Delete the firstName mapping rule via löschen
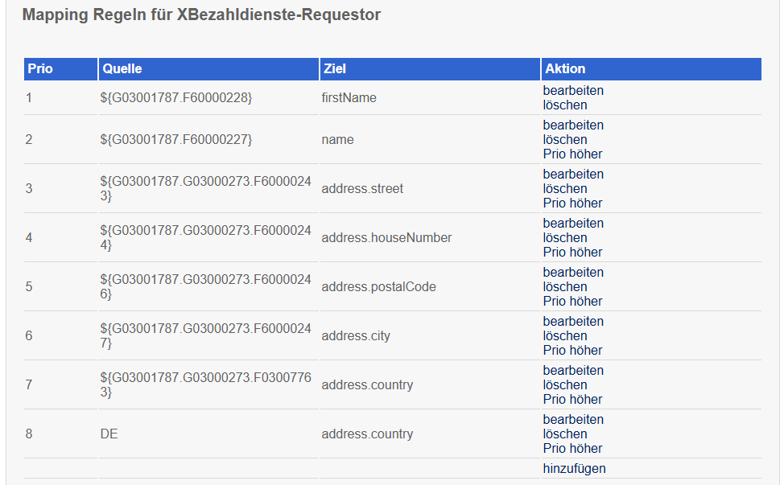Image resolution: width=784 pixels, height=485 pixels. [x=565, y=105]
